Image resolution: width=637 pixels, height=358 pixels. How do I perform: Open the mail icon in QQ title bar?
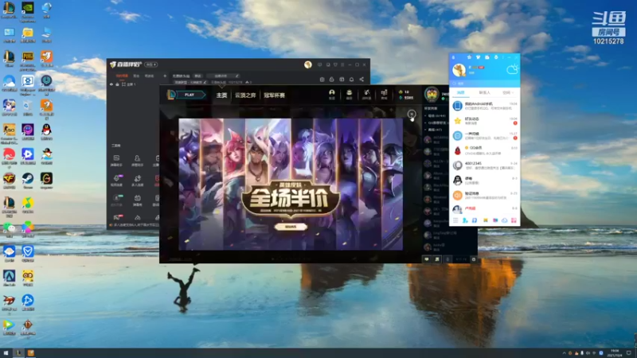pos(487,57)
